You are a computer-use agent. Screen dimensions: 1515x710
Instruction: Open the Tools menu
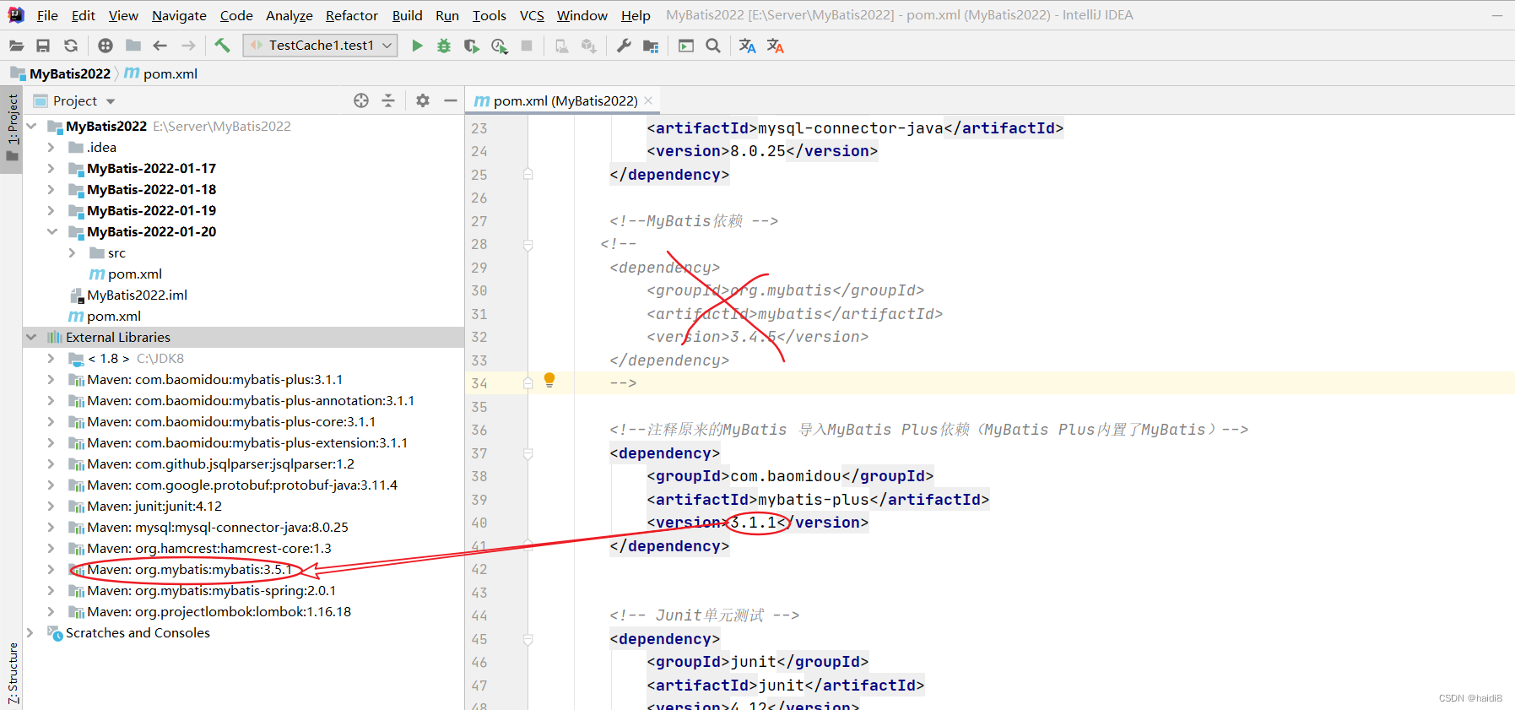click(x=490, y=15)
